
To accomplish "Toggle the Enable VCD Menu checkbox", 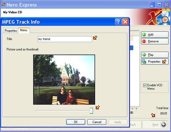I will pos(145,85).
